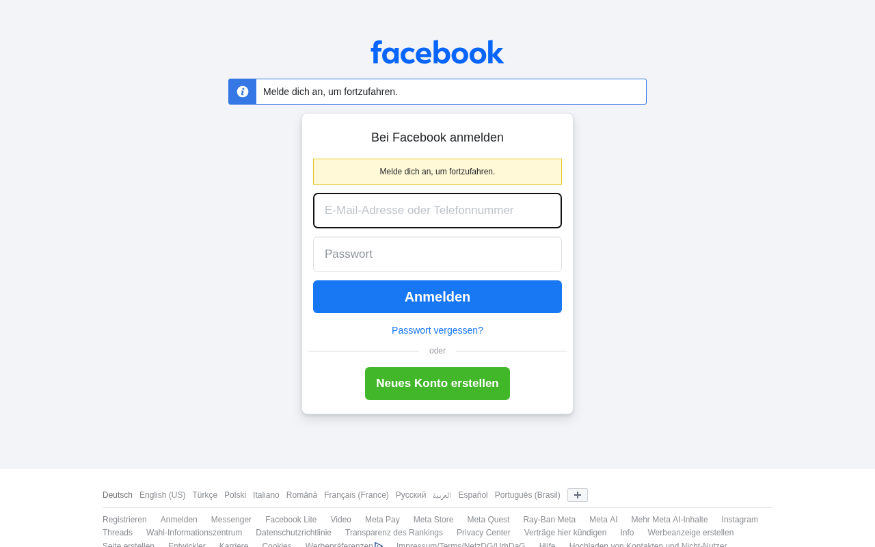
Task: Switch language to English (US)
Action: pos(163,495)
